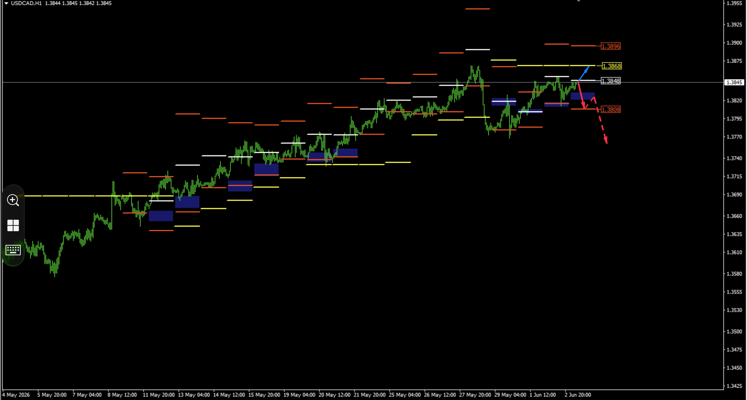This screenshot has height=400, width=747.
Task: Click the 1.3868 yellow level label
Action: (612, 66)
